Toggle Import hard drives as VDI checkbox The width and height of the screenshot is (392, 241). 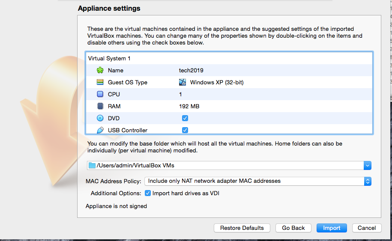(148, 193)
